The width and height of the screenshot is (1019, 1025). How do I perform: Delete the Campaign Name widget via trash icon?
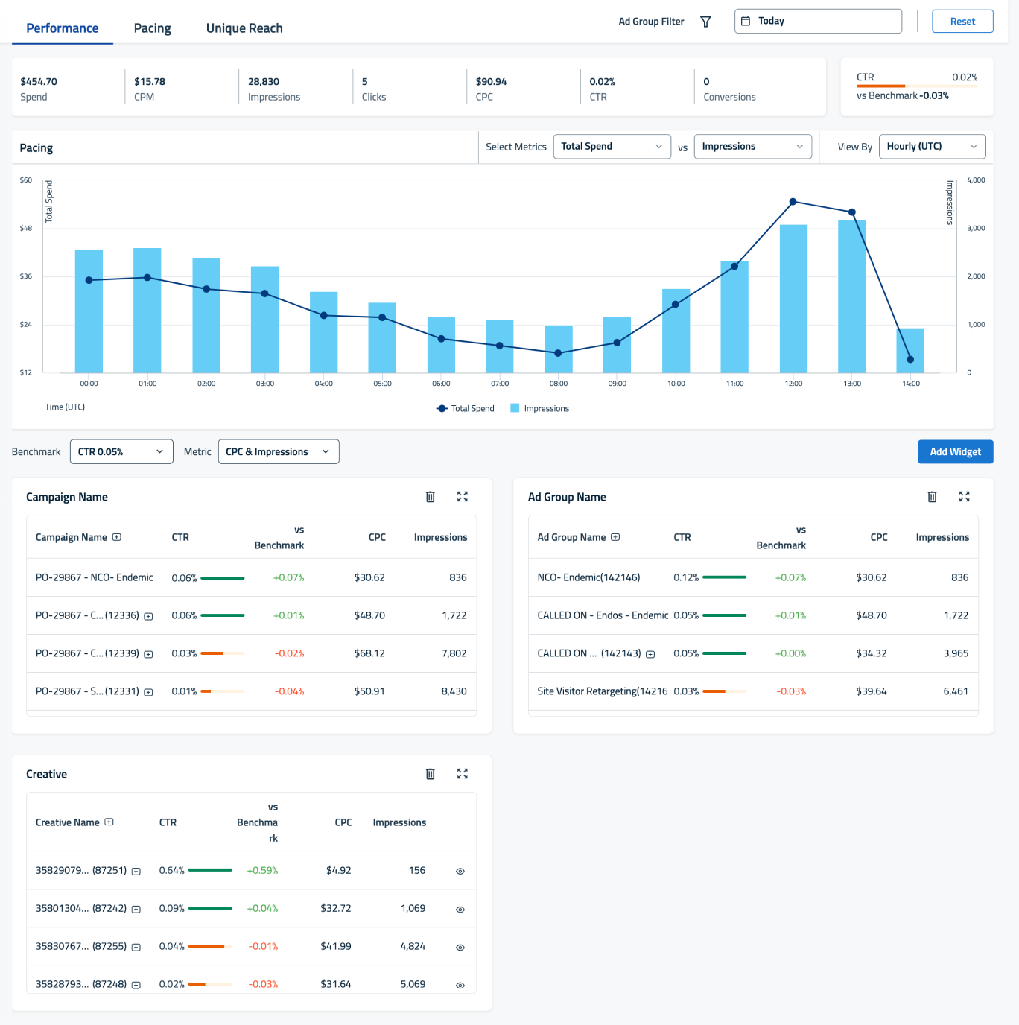tap(431, 496)
